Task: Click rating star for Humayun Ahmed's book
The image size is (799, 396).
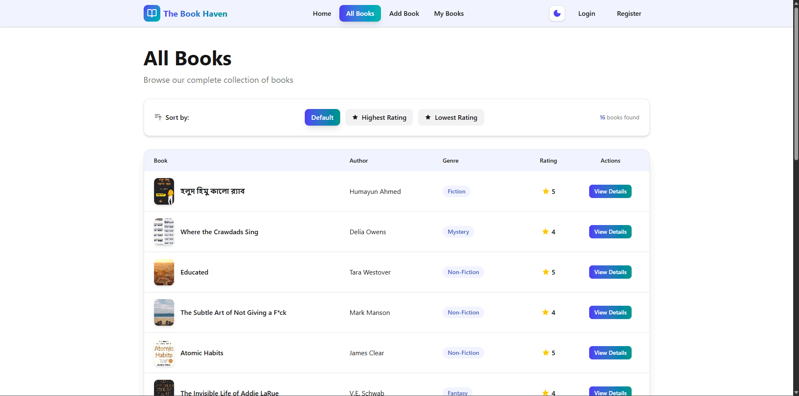Action: coord(545,191)
